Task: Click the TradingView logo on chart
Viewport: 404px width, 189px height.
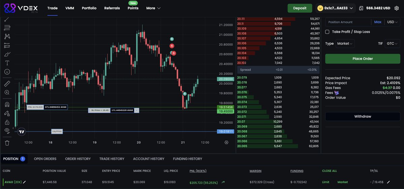Action: tap(22, 132)
